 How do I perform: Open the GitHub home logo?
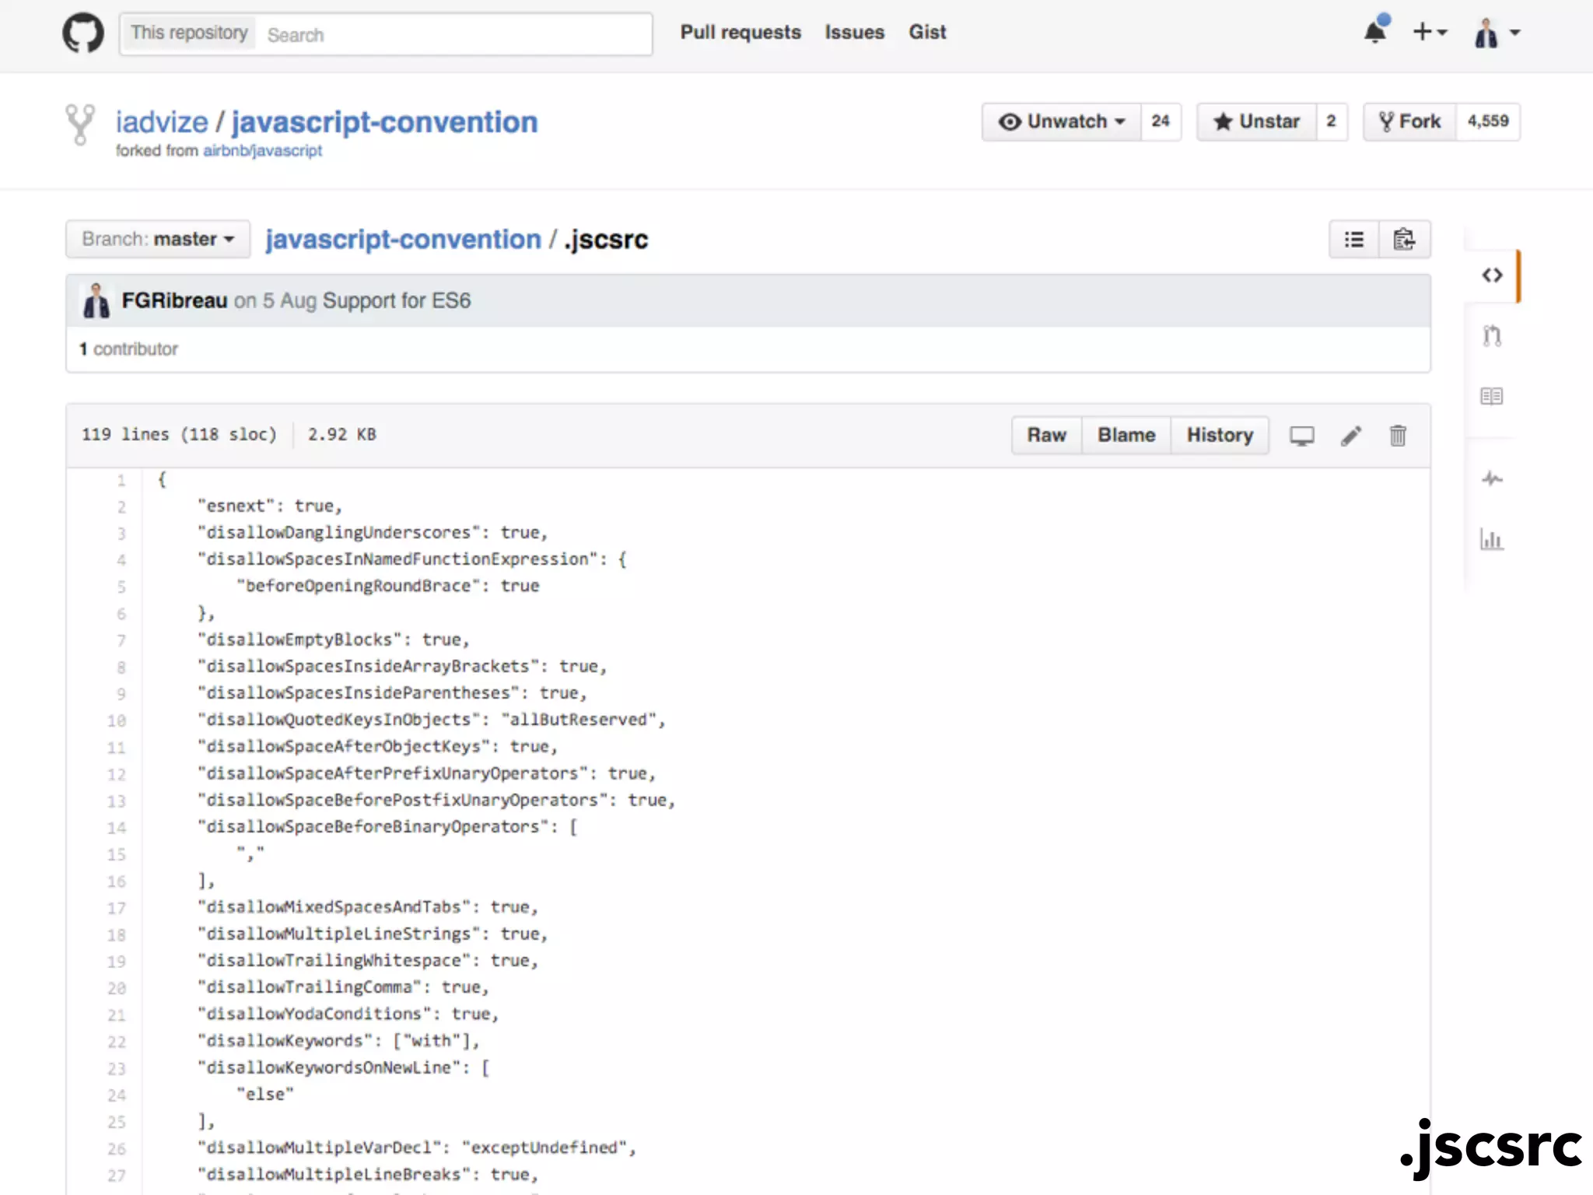(x=83, y=33)
